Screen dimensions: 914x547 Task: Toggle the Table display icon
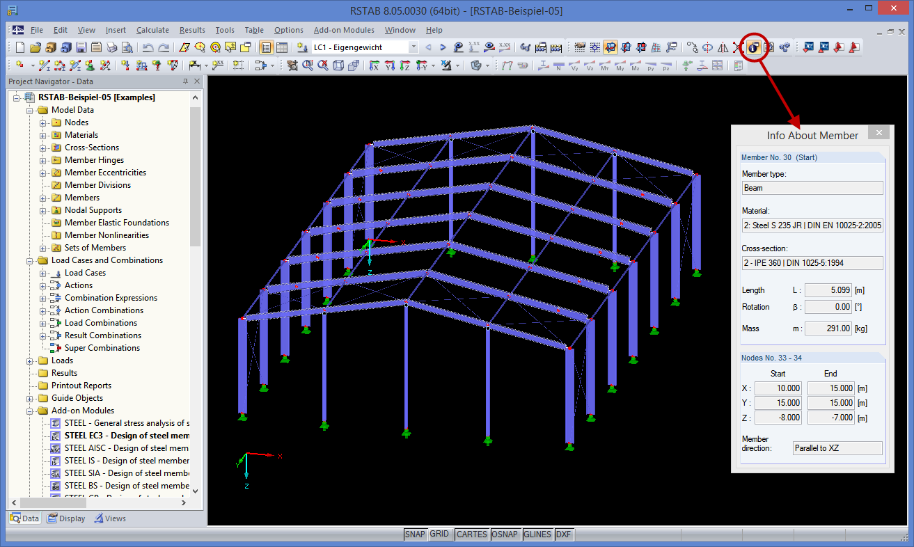[x=282, y=47]
